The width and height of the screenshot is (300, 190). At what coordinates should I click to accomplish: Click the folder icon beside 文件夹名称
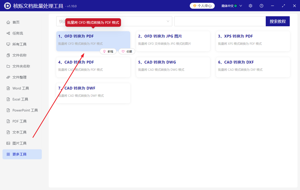8,66
